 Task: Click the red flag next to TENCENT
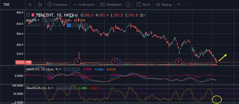[x=33, y=15]
